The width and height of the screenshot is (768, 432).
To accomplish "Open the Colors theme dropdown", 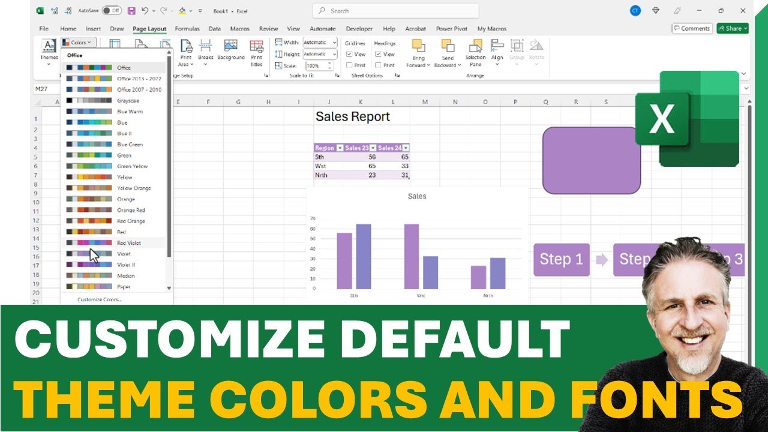I will click(79, 42).
